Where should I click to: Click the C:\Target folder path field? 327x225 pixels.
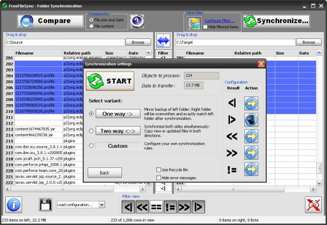click(236, 42)
